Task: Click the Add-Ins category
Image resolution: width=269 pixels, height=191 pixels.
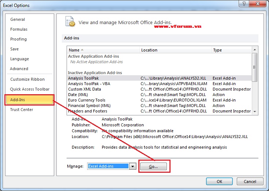Action: (30, 100)
